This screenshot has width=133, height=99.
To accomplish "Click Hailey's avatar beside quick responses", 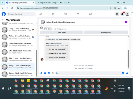I will [42, 59].
